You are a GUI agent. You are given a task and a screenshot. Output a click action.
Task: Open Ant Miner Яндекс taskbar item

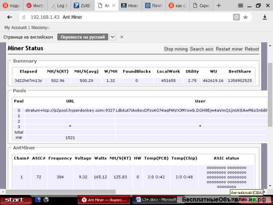(104, 200)
